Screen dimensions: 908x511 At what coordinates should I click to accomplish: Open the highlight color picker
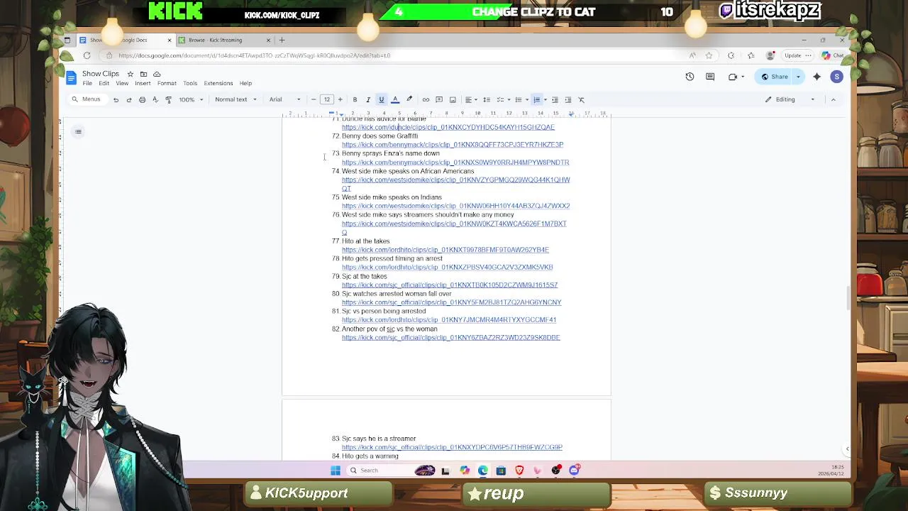coord(409,99)
